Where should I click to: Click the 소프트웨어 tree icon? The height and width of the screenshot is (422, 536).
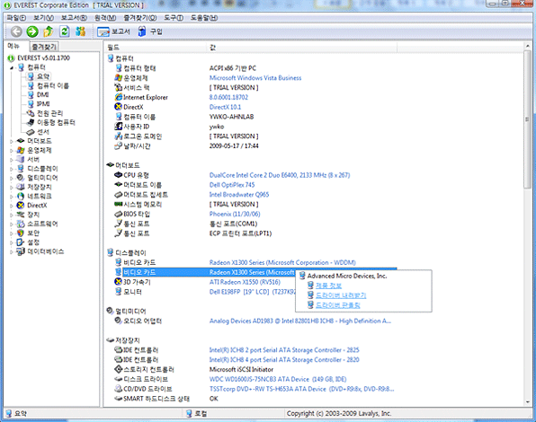tap(21, 224)
